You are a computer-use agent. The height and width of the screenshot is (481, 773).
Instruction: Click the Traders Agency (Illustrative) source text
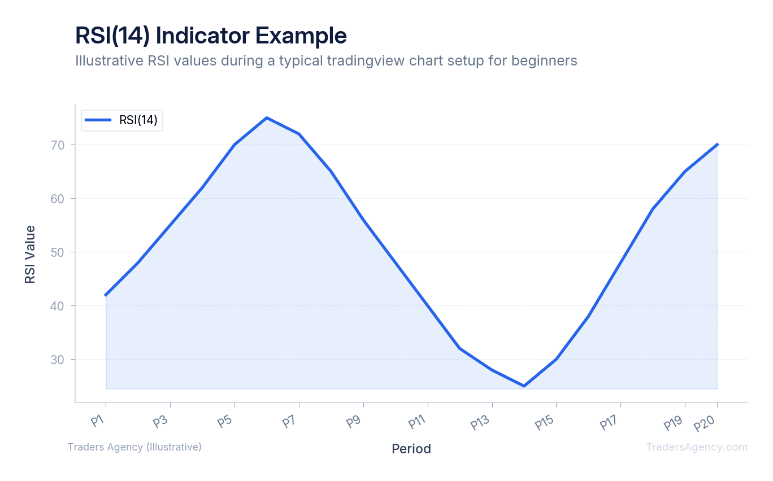point(134,447)
